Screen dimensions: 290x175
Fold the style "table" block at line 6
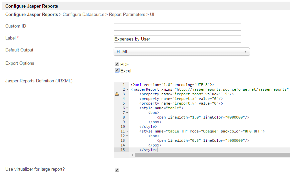pyautogui.click(x=127, y=108)
